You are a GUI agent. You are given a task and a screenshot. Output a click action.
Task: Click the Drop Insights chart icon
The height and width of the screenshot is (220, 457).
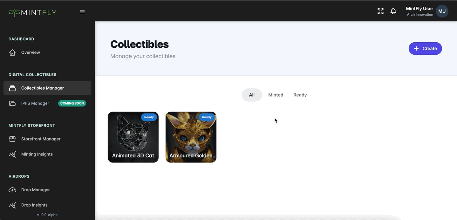click(x=12, y=205)
